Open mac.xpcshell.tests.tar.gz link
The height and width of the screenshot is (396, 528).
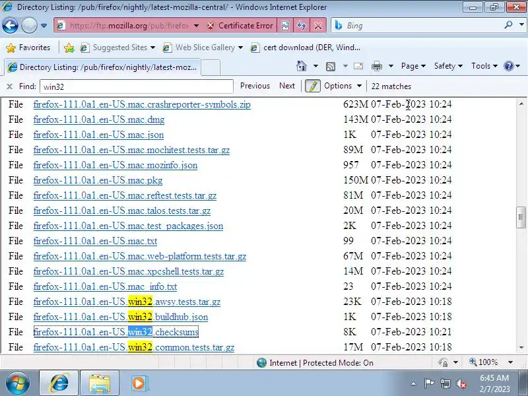click(x=129, y=271)
